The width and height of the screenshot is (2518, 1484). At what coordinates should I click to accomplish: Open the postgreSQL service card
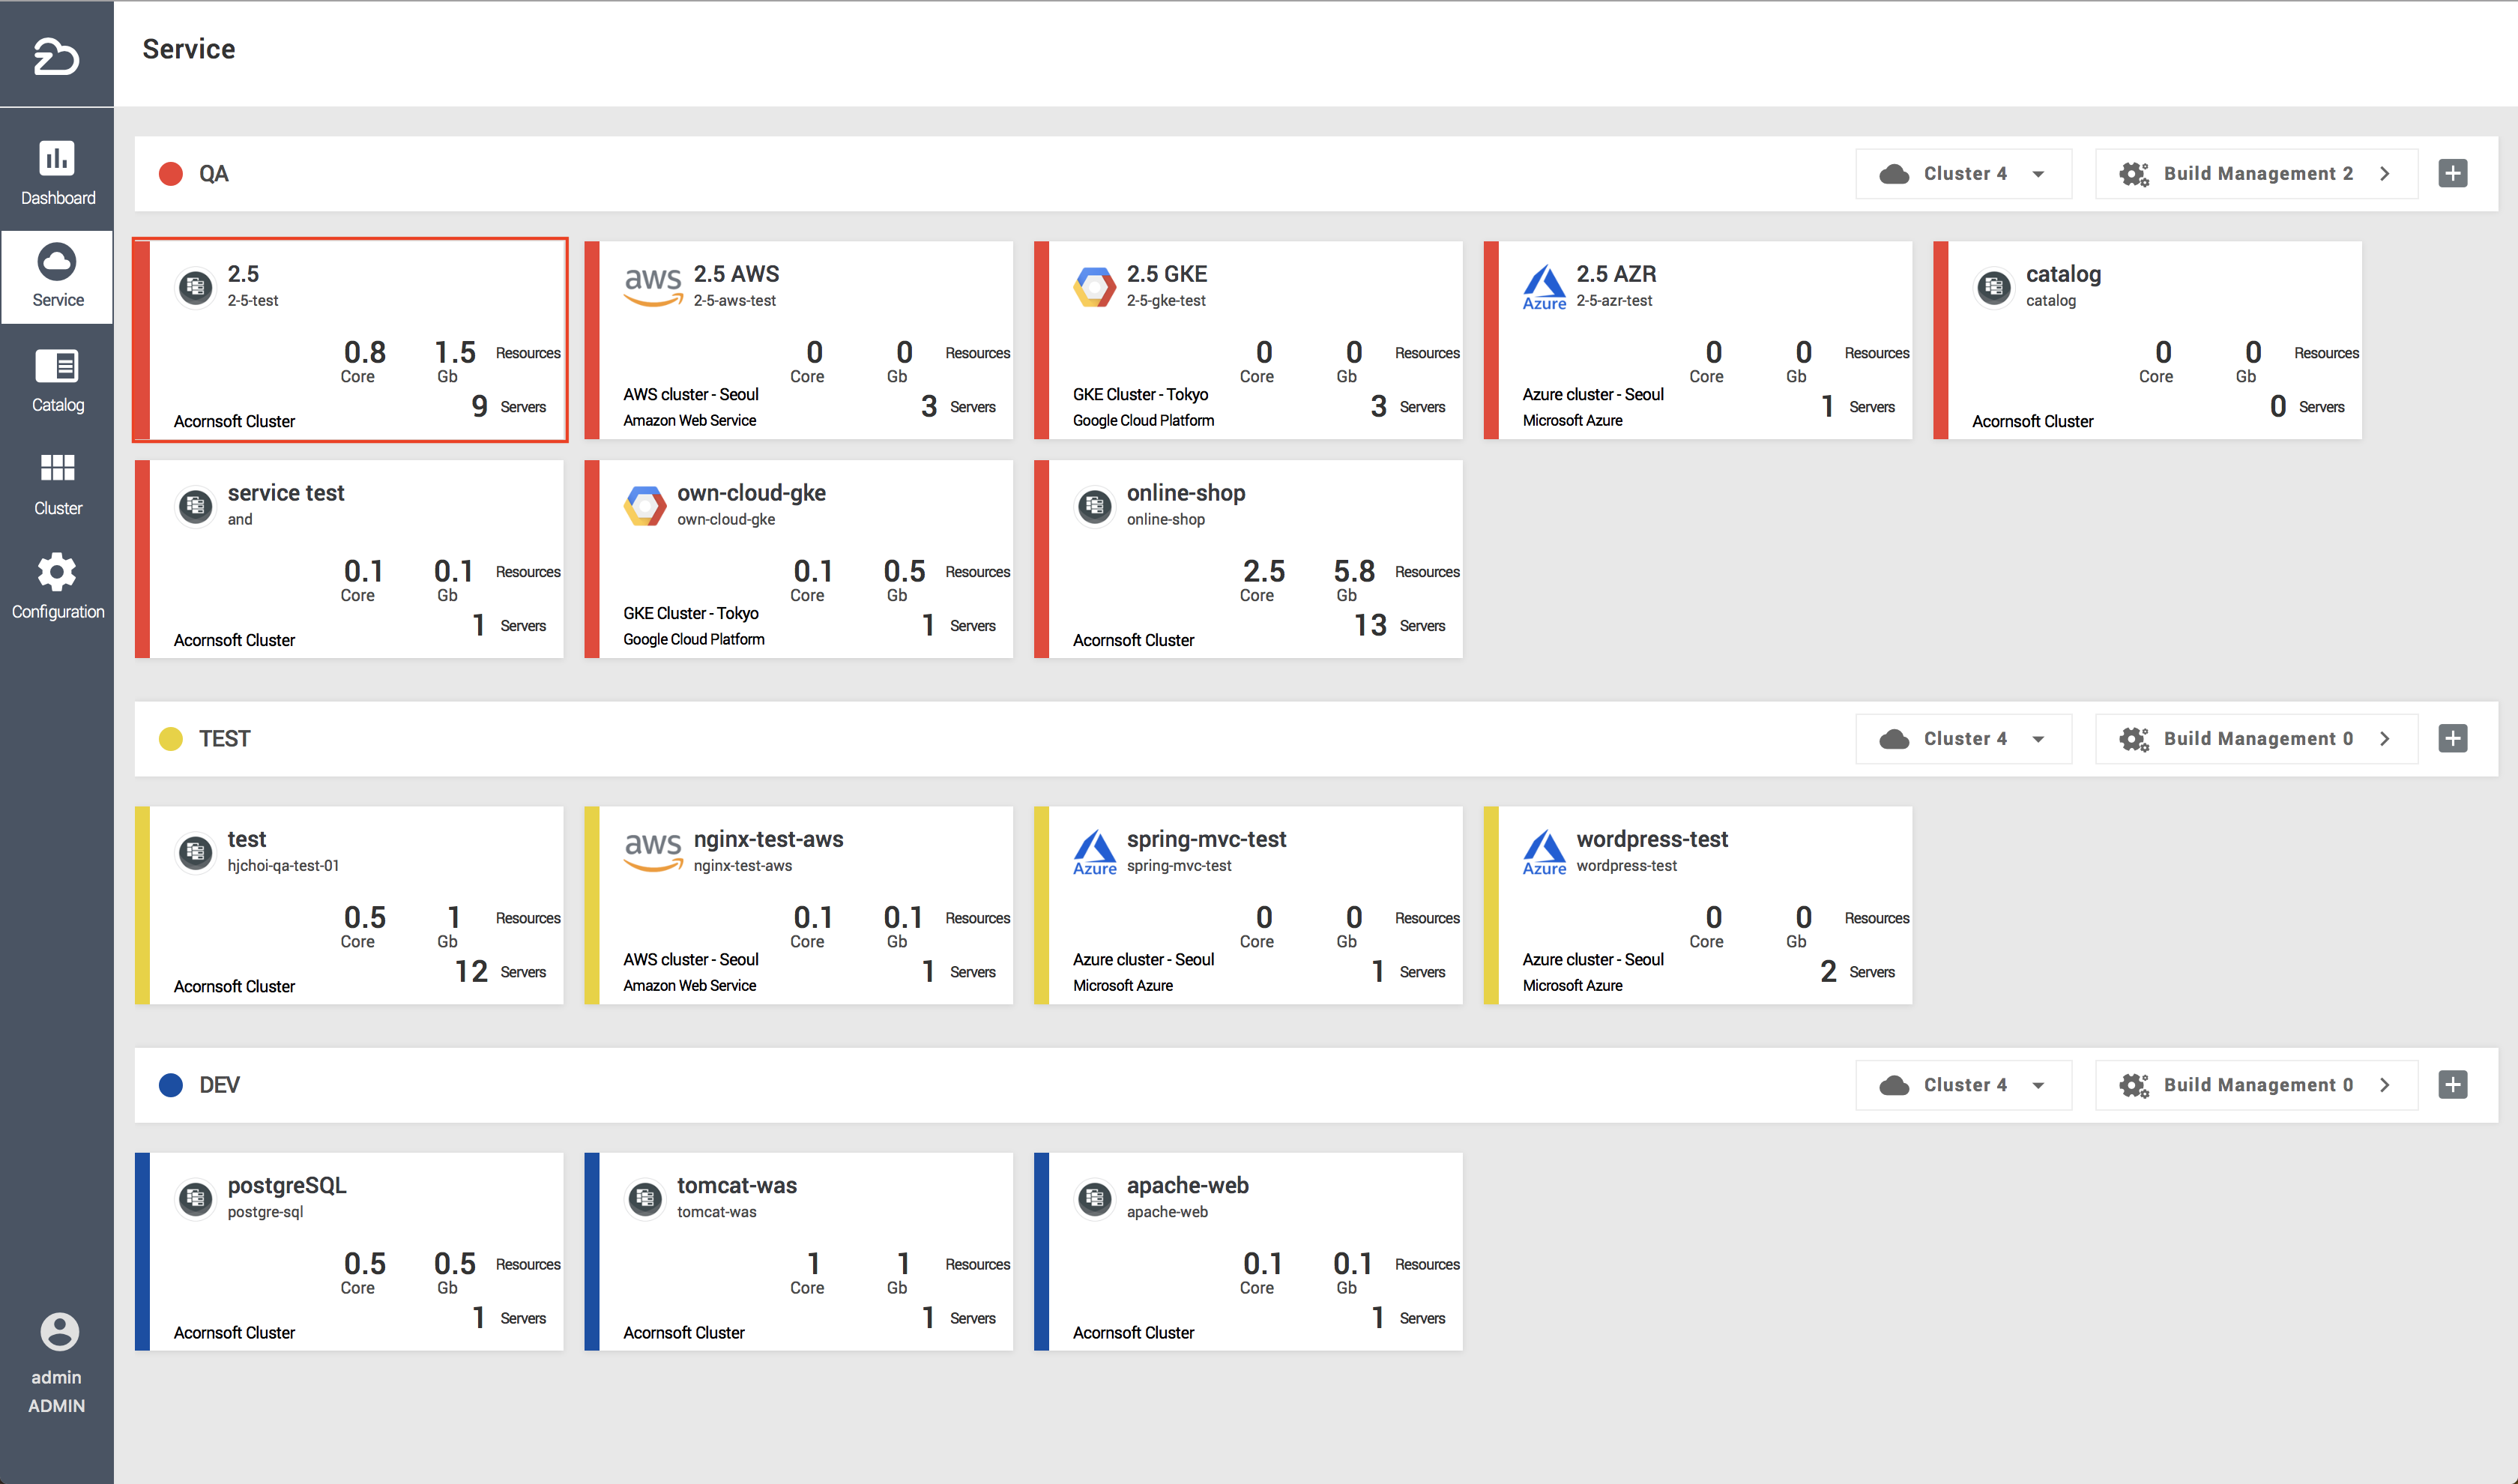tap(349, 1251)
